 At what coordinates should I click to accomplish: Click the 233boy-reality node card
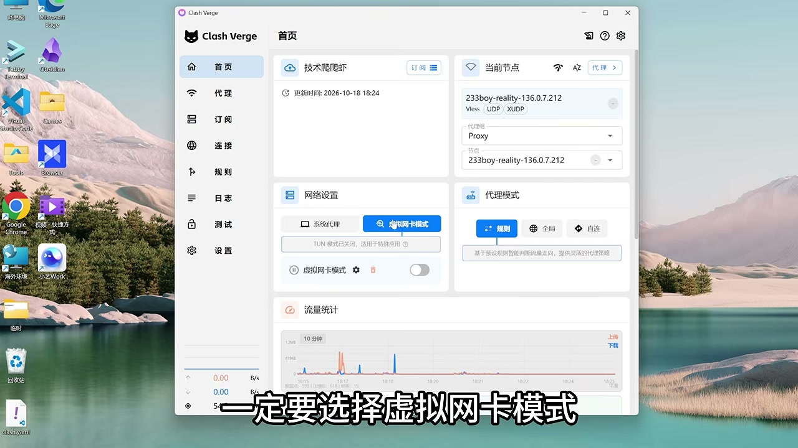pos(542,103)
